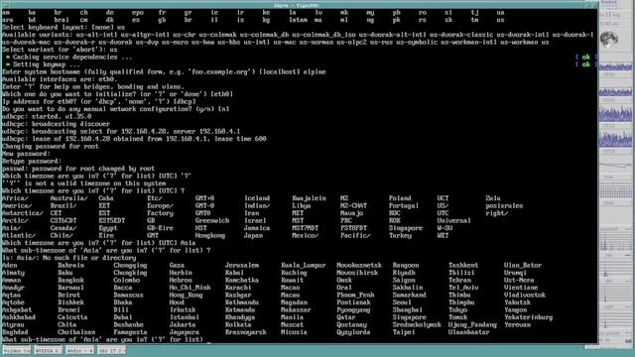The image size is (635, 357).
Task: Click 'Greenwich' in the timezone list
Action: point(212,220)
